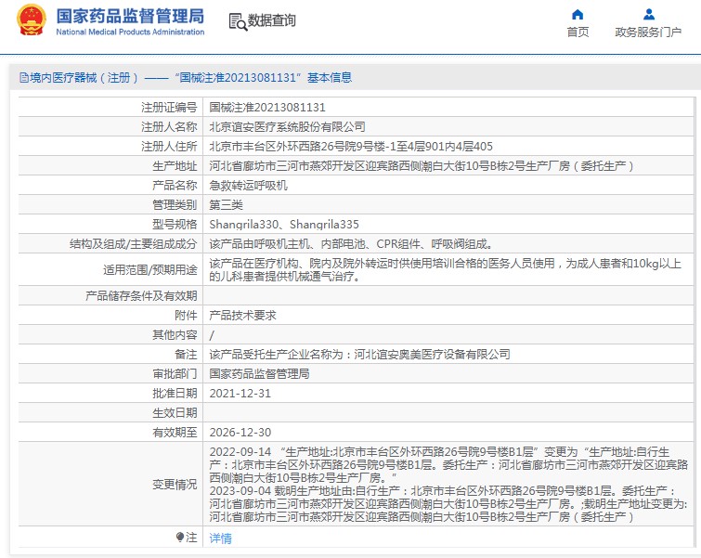Click the 政务服务门户 person icon
The height and width of the screenshot is (558, 701).
(x=648, y=14)
